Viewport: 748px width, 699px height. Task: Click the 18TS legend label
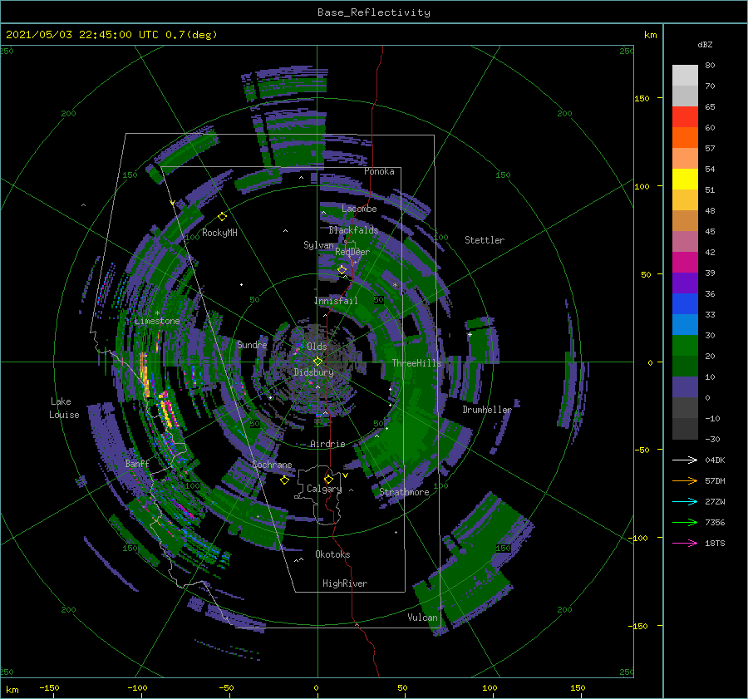[715, 543]
